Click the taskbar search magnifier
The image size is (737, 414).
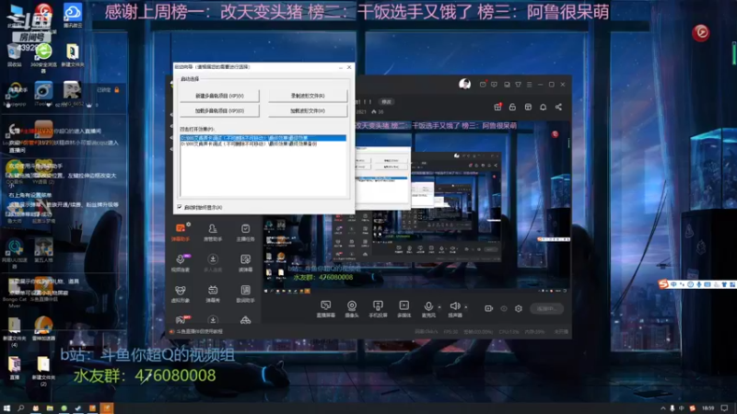[20, 408]
